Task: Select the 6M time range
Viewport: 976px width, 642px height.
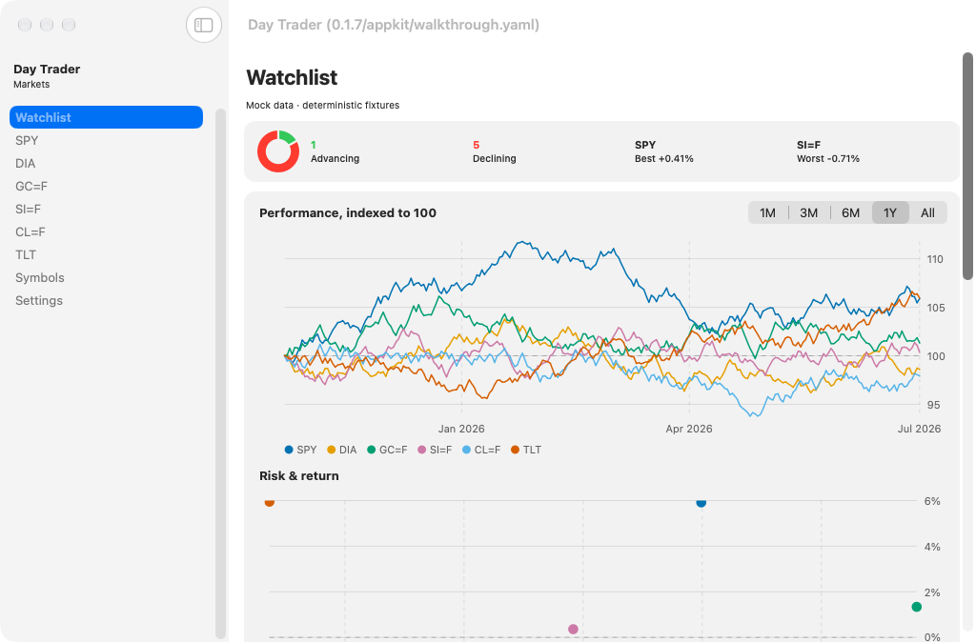Action: (850, 212)
